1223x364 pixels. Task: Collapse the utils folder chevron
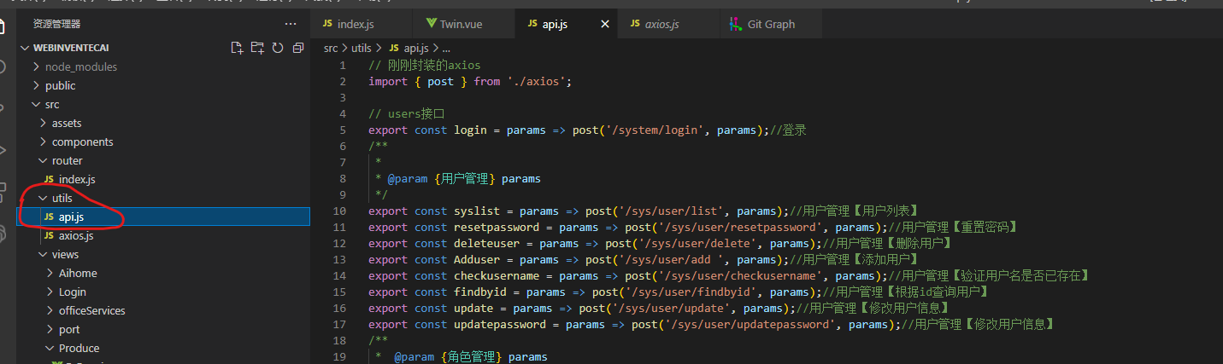coord(43,198)
